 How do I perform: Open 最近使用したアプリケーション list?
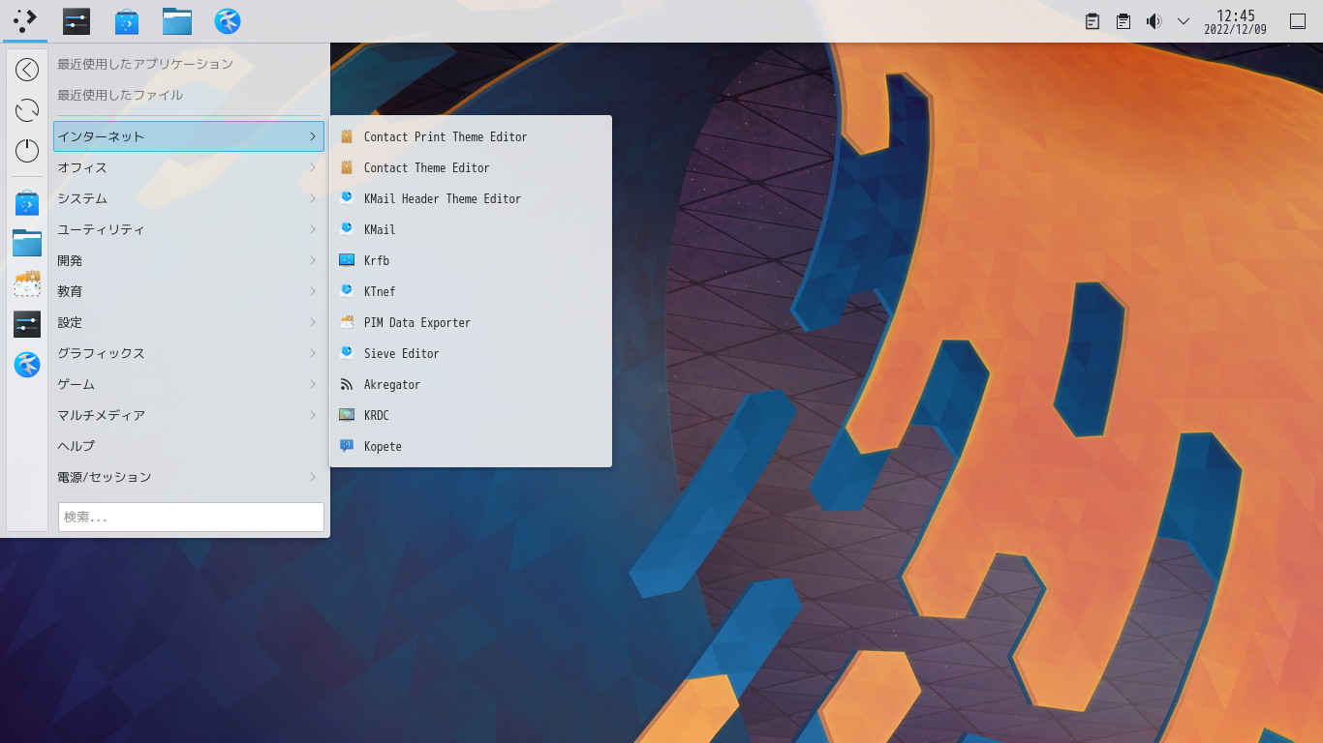pyautogui.click(x=189, y=64)
